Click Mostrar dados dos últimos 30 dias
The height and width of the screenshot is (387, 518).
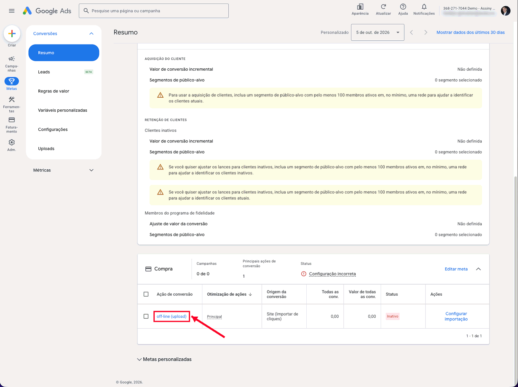tap(470, 32)
